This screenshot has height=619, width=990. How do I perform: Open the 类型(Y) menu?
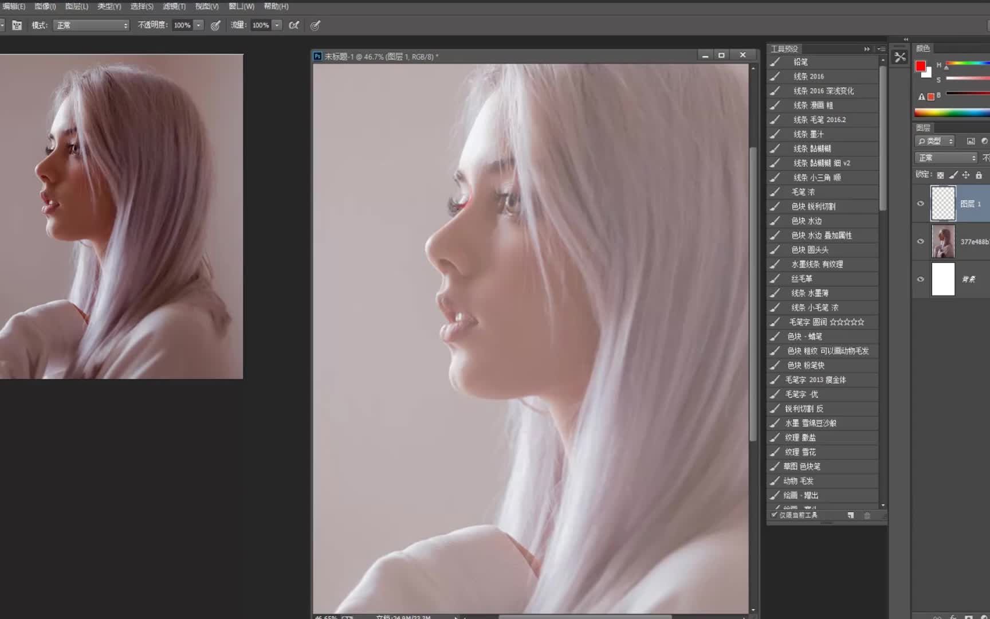[109, 6]
